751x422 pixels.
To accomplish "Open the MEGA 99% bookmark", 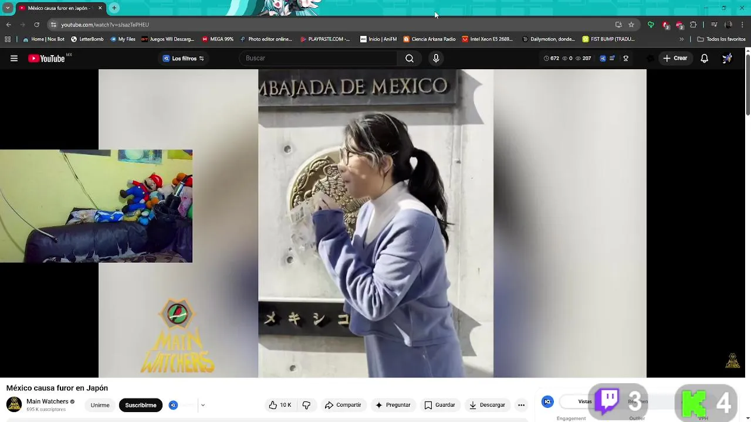I will point(218,39).
